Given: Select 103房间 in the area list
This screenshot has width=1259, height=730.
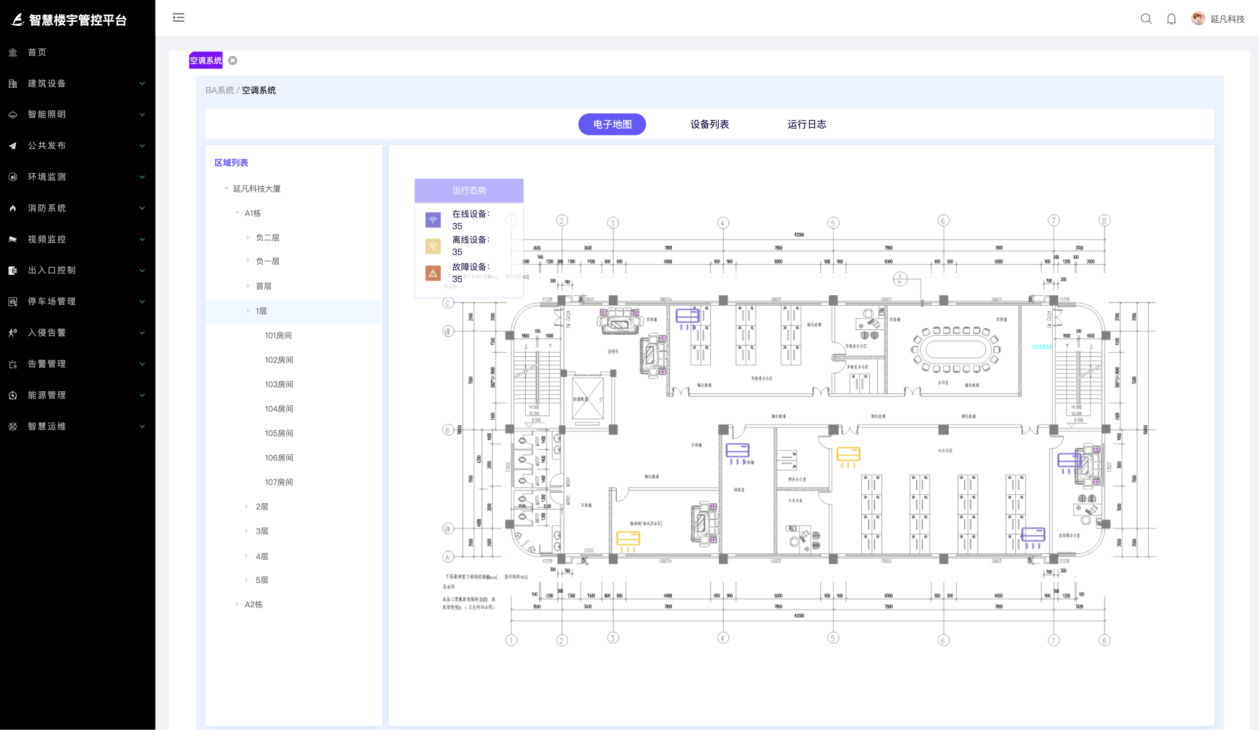Looking at the screenshot, I should coord(279,384).
